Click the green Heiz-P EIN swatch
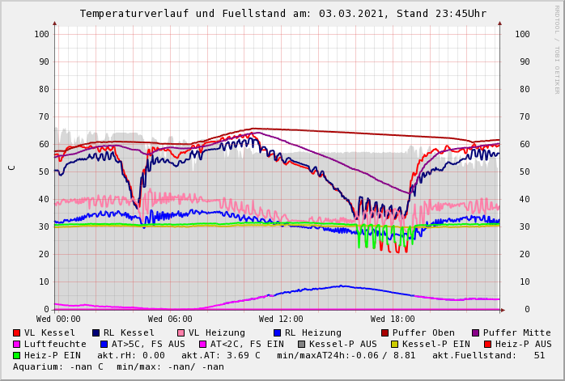The height and width of the screenshot is (381, 565). click(x=16, y=355)
